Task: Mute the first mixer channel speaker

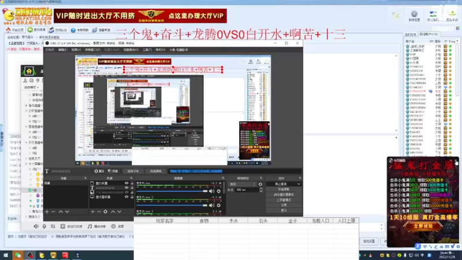Action: click(x=211, y=191)
